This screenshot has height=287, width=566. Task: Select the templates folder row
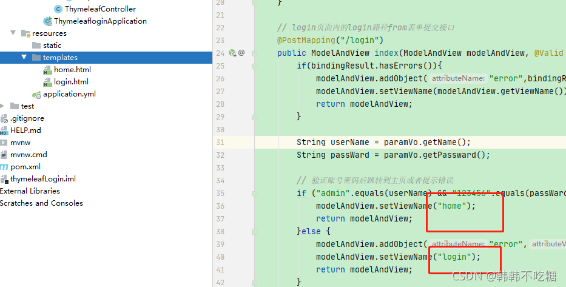[106, 58]
